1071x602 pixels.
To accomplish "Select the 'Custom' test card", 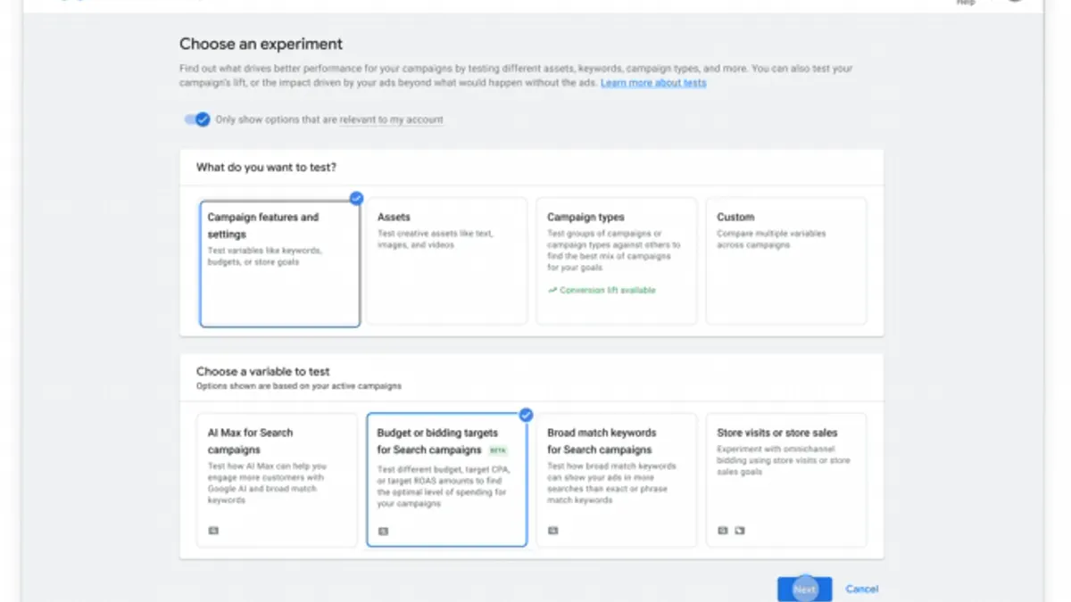I will [x=785, y=260].
